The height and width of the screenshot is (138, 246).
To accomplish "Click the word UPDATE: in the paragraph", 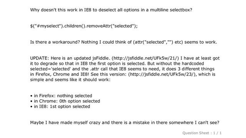I will point(40,58).
